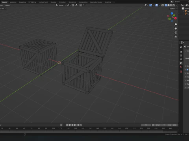Jump to previous keyframe

[70, 125]
